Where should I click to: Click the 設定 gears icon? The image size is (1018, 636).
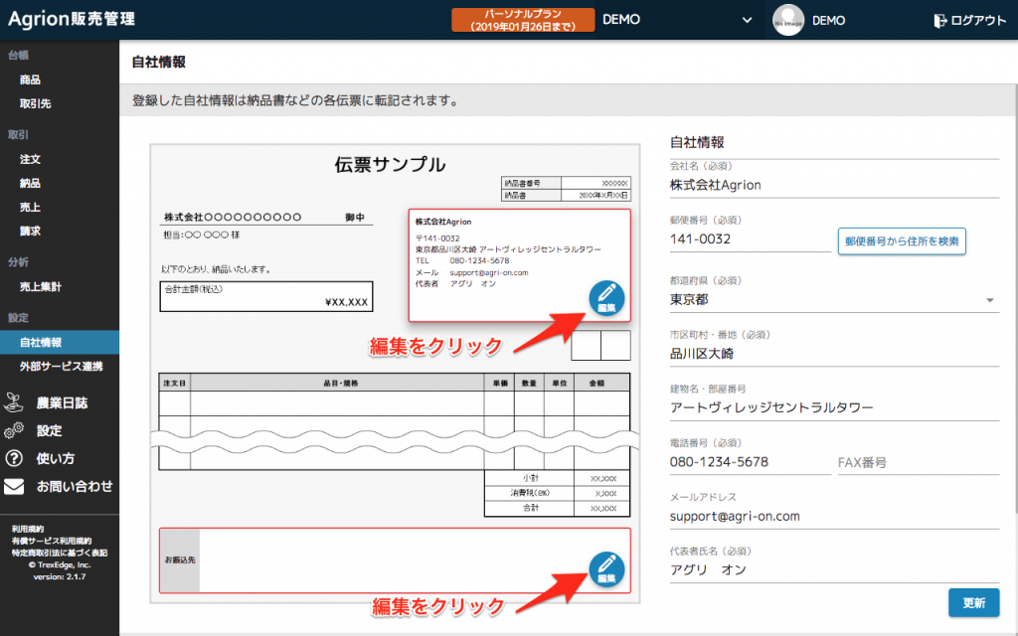coord(14,430)
